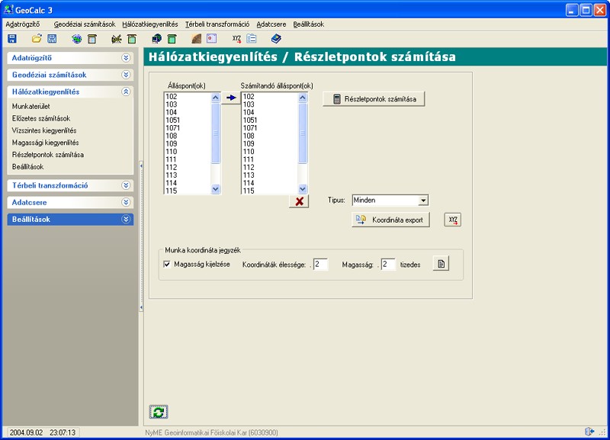Expand the Geodéziai számítások sidebar panel
The height and width of the screenshot is (440, 610).
(126, 75)
